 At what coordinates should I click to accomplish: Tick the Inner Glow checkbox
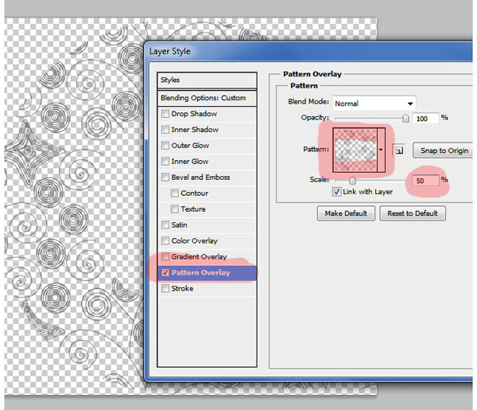pyautogui.click(x=165, y=162)
